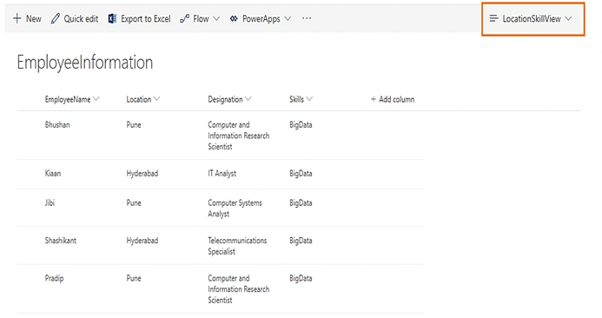Open Skills column header dropdown chevron
602x318 pixels.
(x=309, y=99)
